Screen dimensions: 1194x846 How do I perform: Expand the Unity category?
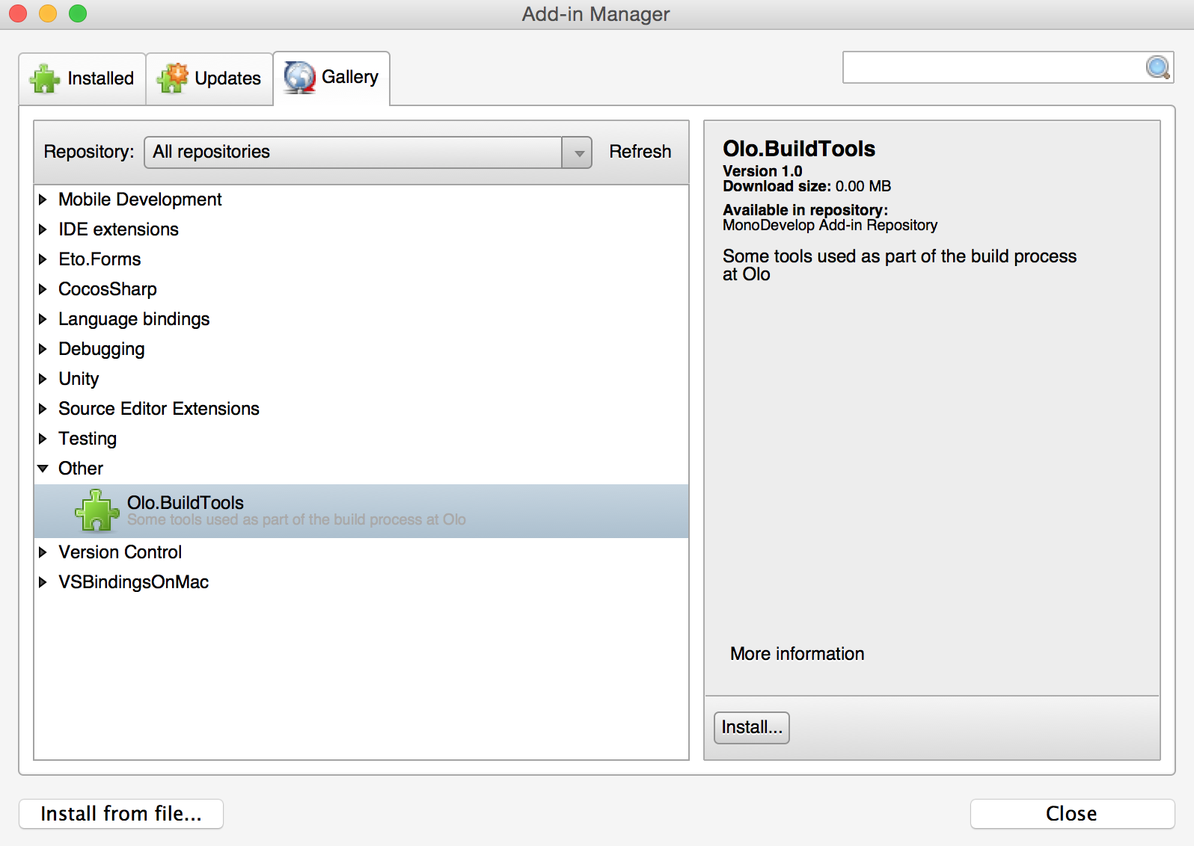[43, 379]
